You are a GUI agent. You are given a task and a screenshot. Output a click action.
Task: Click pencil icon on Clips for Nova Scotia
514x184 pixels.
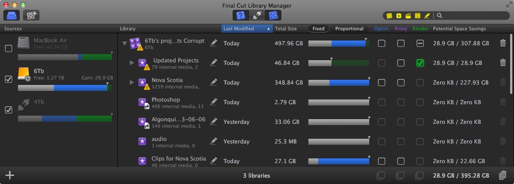coord(214,161)
